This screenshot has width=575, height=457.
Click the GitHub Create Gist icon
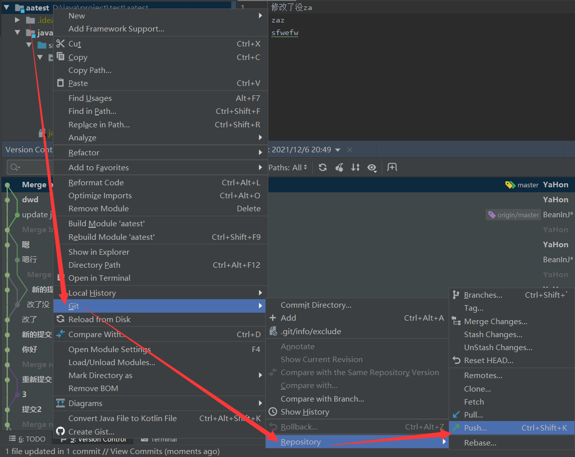60,432
